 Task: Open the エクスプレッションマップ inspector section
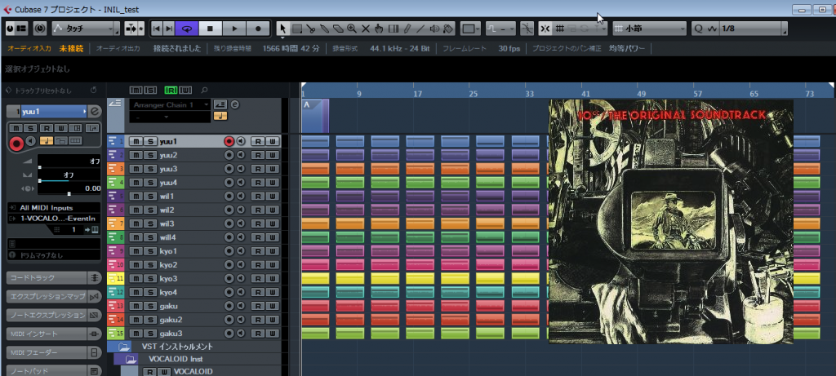tap(54, 296)
